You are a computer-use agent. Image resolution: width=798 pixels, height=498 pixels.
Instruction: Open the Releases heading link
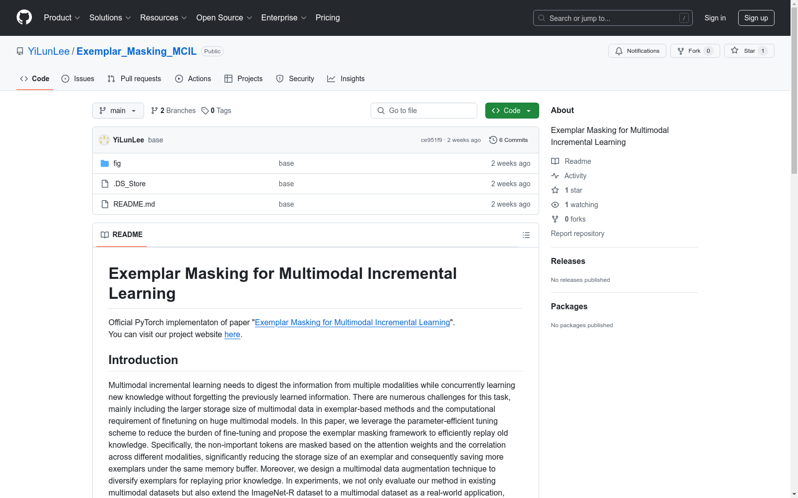point(568,261)
